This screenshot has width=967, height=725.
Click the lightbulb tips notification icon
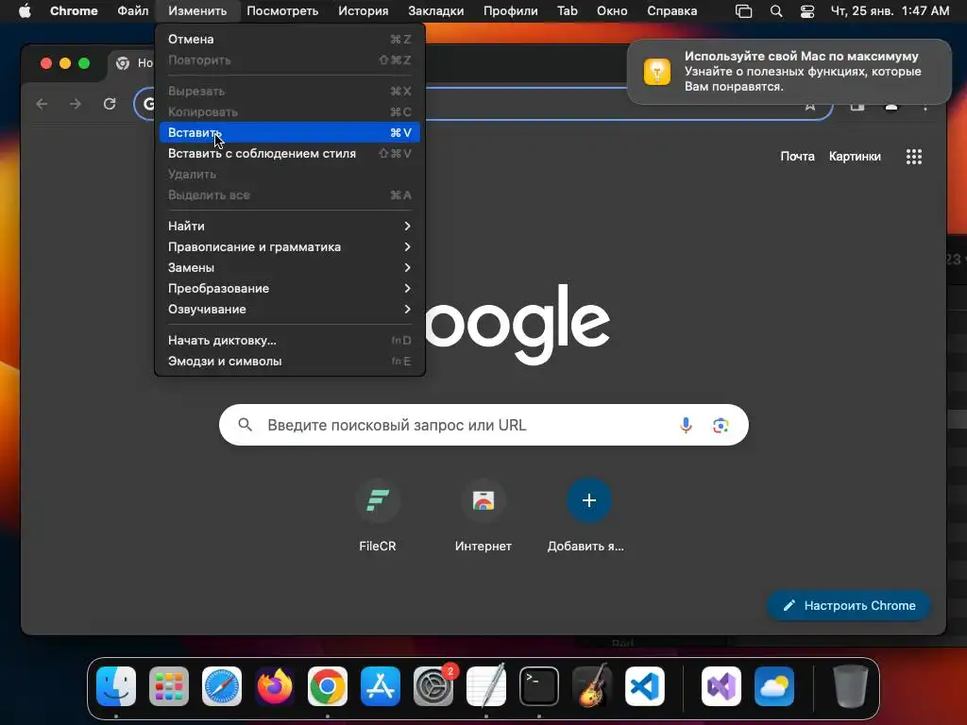click(x=657, y=72)
